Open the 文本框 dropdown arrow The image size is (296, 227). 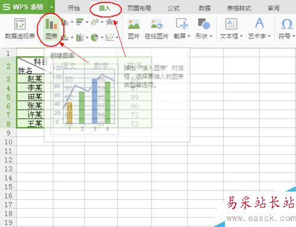coord(241,36)
